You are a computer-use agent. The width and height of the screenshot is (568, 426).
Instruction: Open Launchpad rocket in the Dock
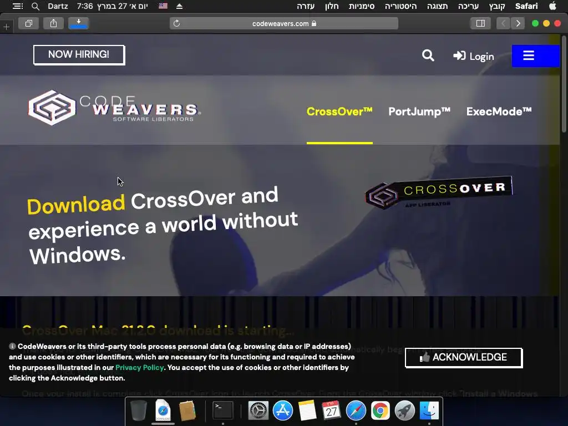tap(404, 411)
